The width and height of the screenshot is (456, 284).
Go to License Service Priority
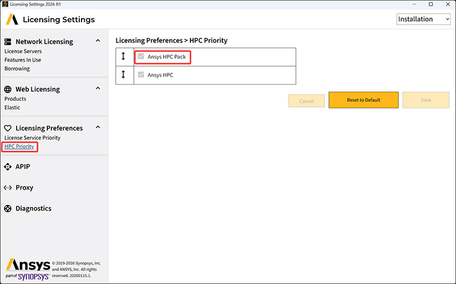click(32, 138)
